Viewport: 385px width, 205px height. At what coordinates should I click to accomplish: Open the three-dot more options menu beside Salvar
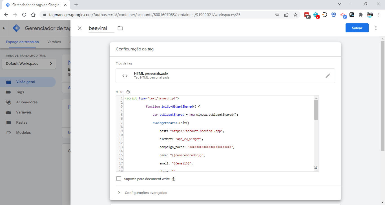click(376, 28)
